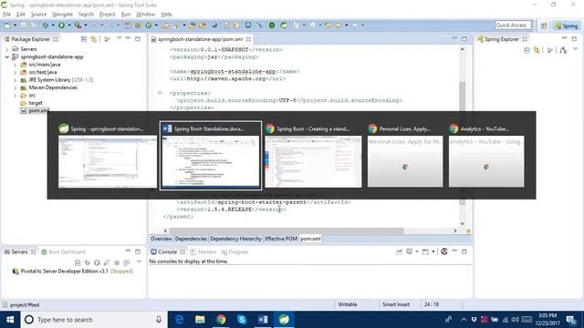Expand the src/test/java folder
Image resolution: width=584 pixels, height=328 pixels.
point(16,72)
